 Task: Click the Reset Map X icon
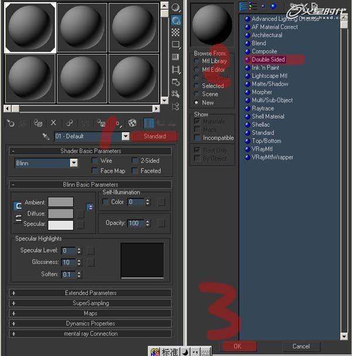point(53,123)
